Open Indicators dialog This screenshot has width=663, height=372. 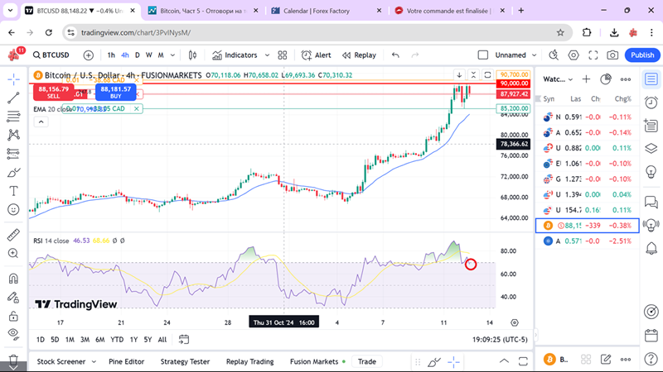[x=235, y=55]
